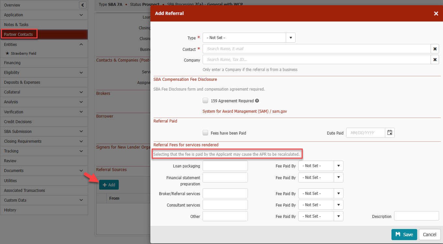
Task: Enable the Fees have been Paid checkbox
Action: (206, 133)
